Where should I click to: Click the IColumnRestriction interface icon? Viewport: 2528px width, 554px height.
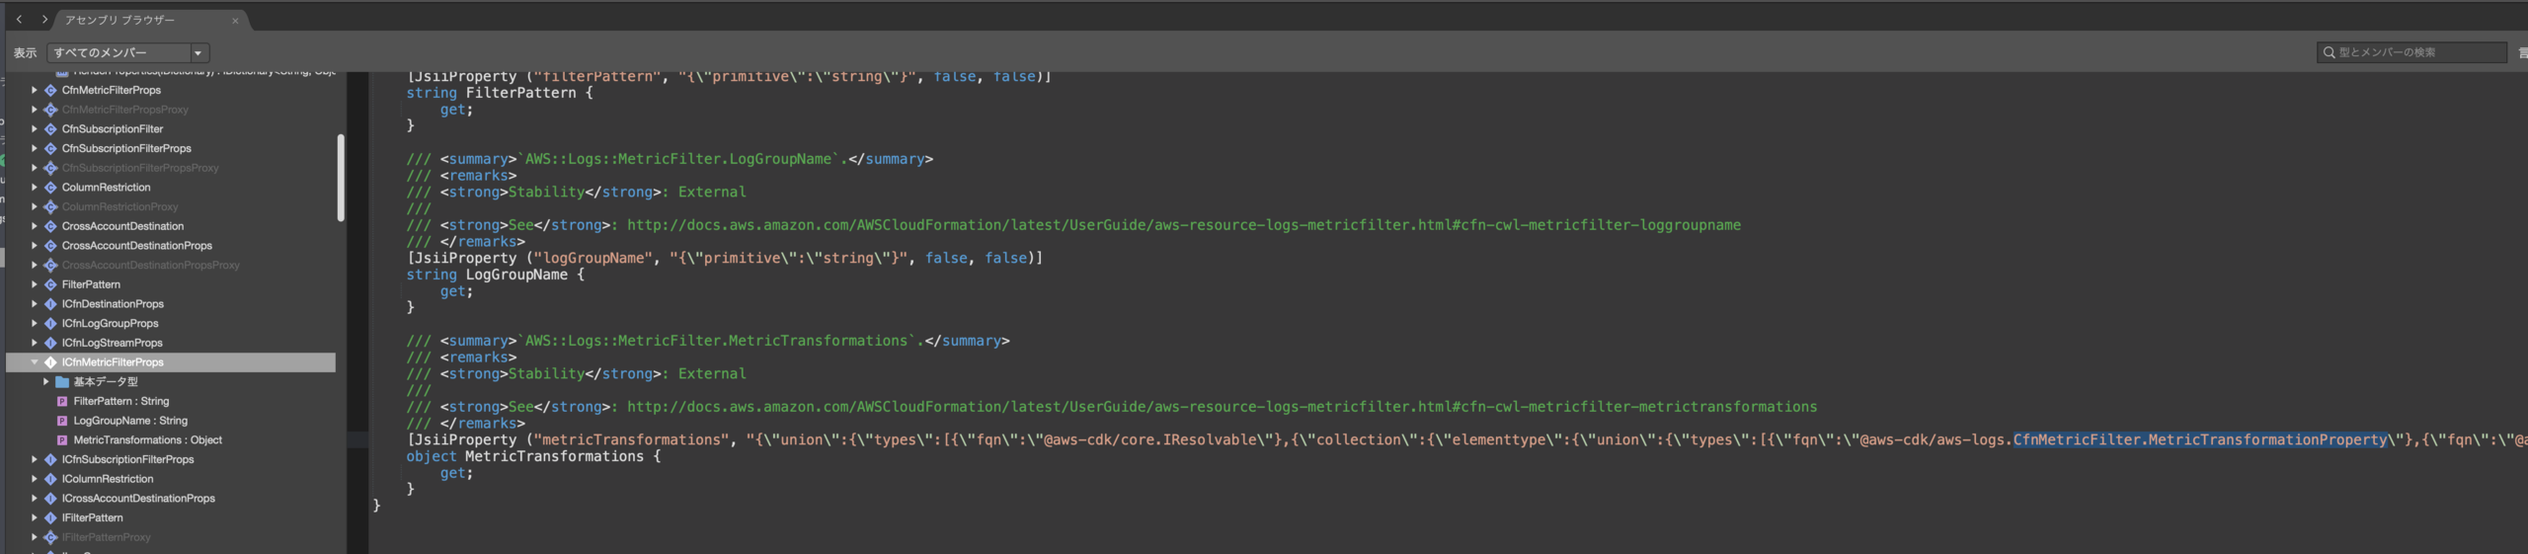pos(50,479)
